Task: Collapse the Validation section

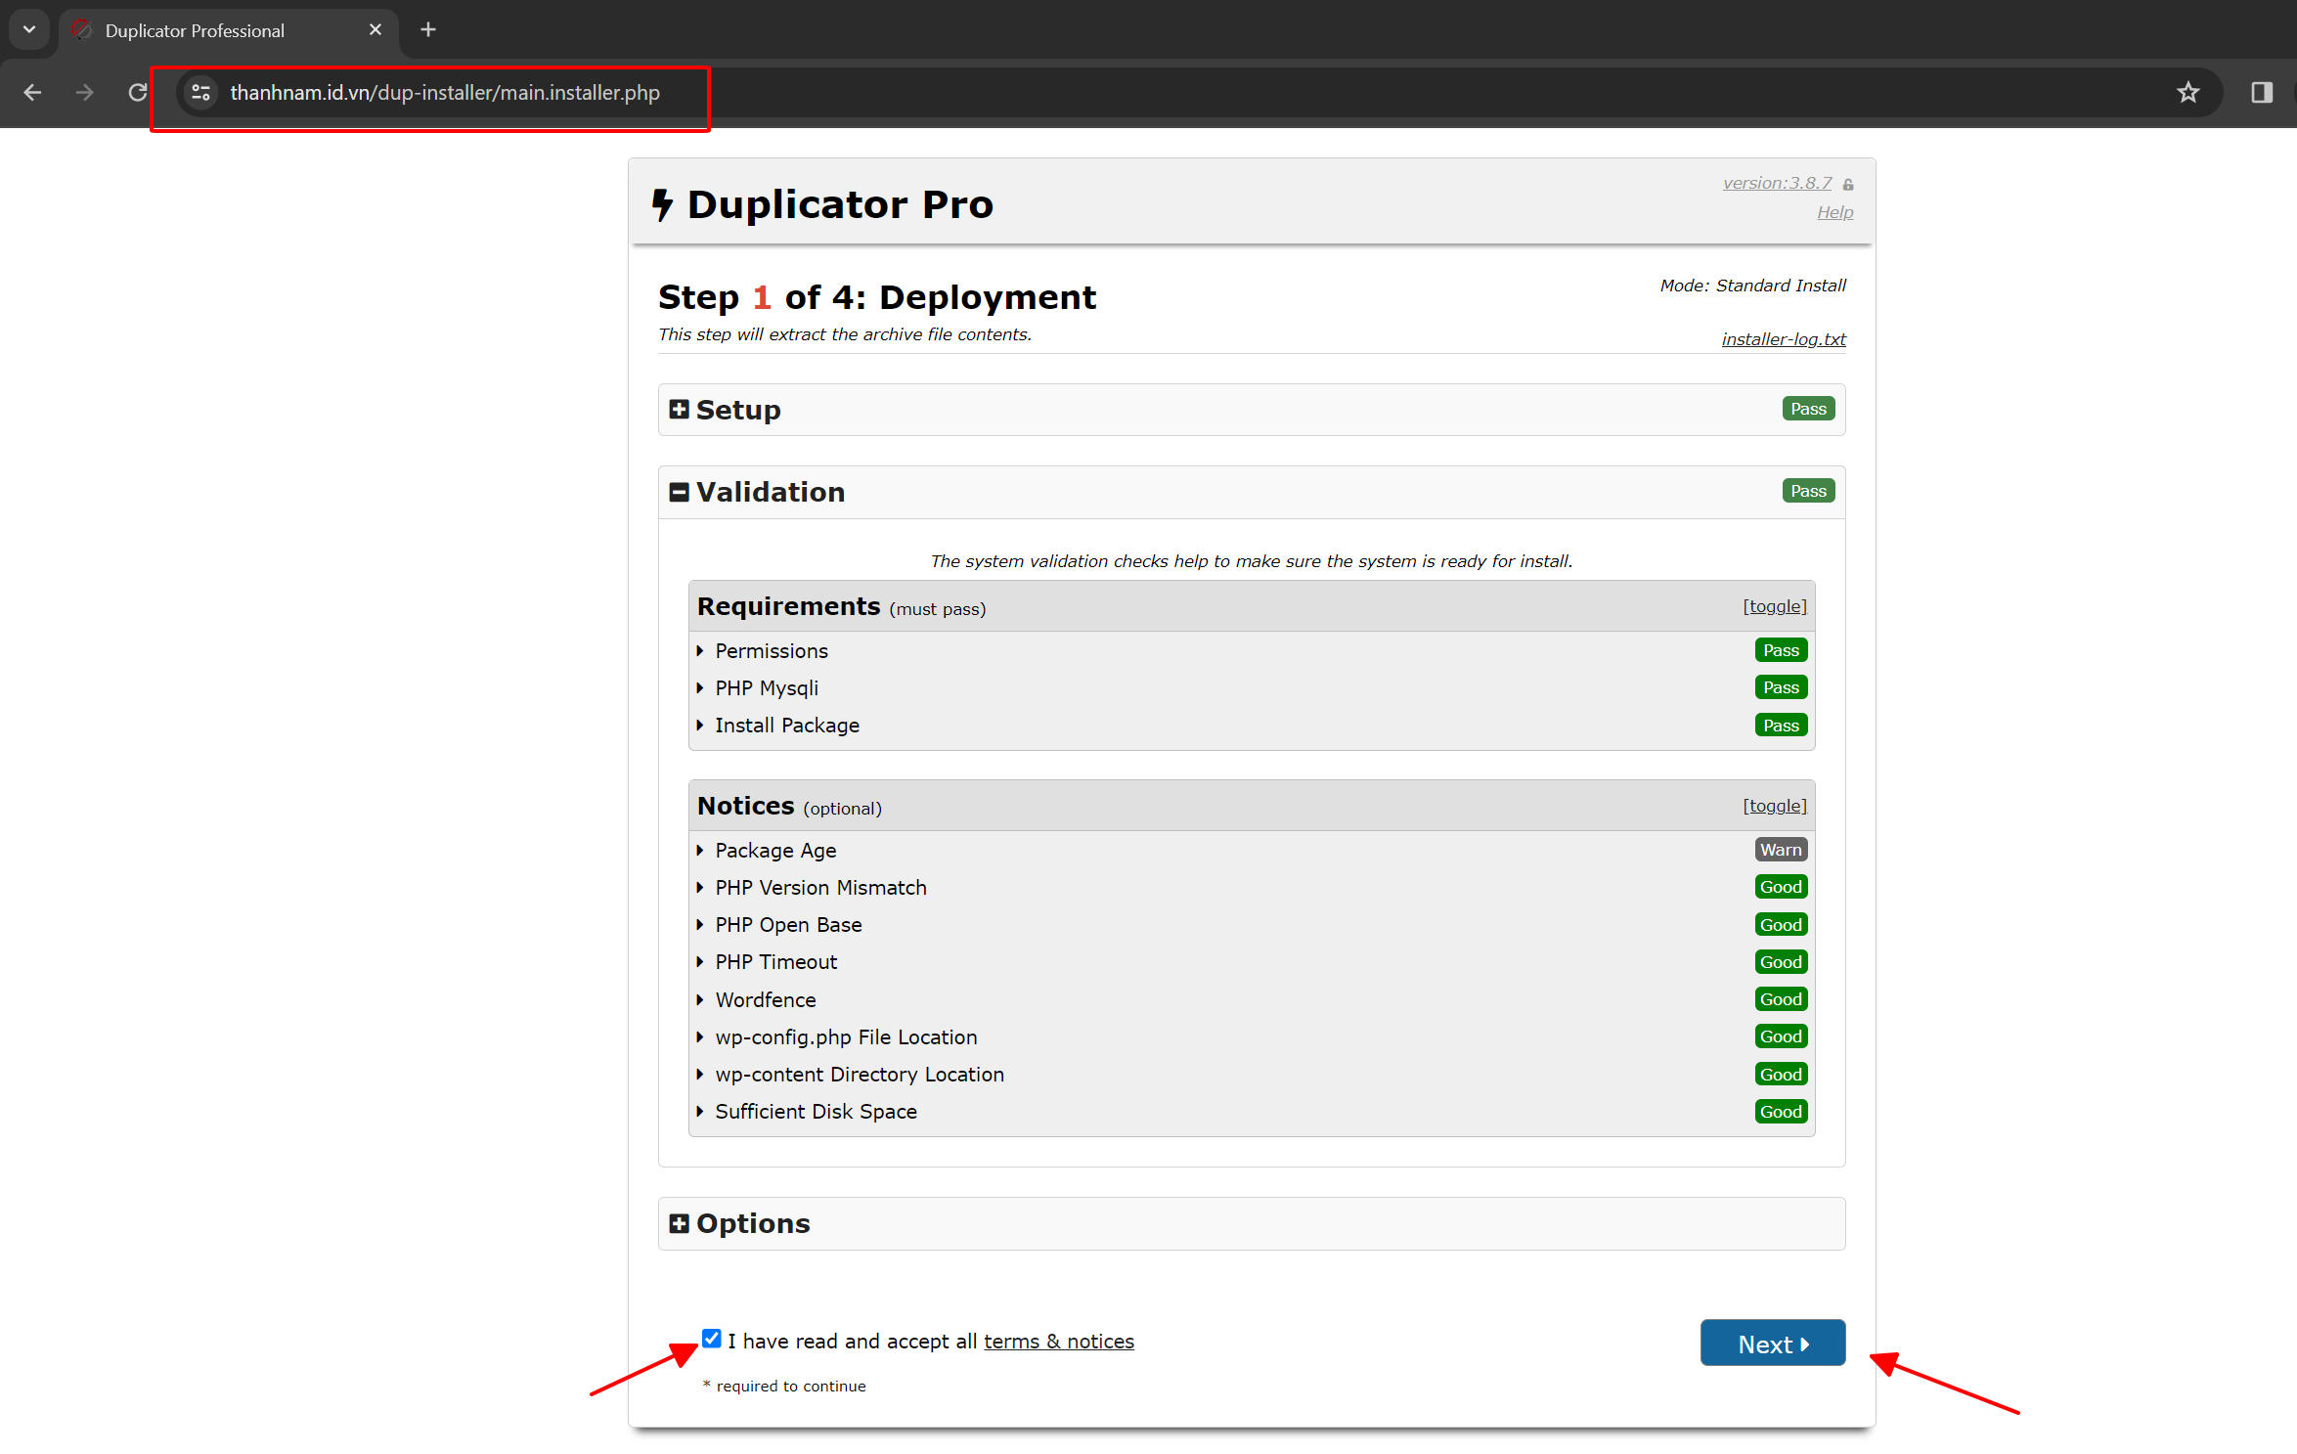Action: (x=680, y=492)
